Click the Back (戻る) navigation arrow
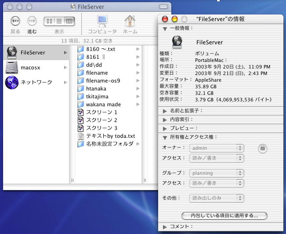 coord(15,21)
